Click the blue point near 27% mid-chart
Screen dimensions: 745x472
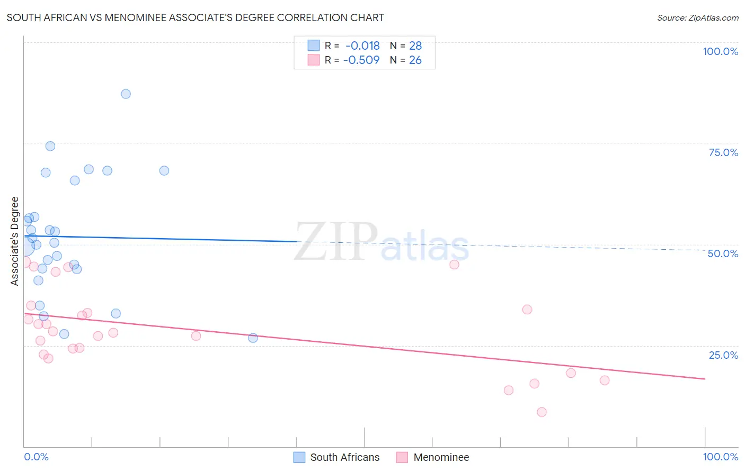253,338
